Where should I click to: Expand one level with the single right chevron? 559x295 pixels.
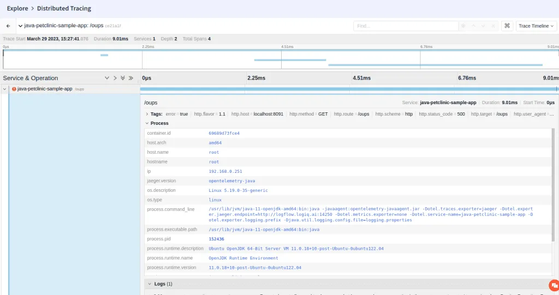pos(115,78)
